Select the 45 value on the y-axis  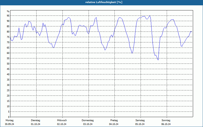pyautogui.click(x=8, y=69)
